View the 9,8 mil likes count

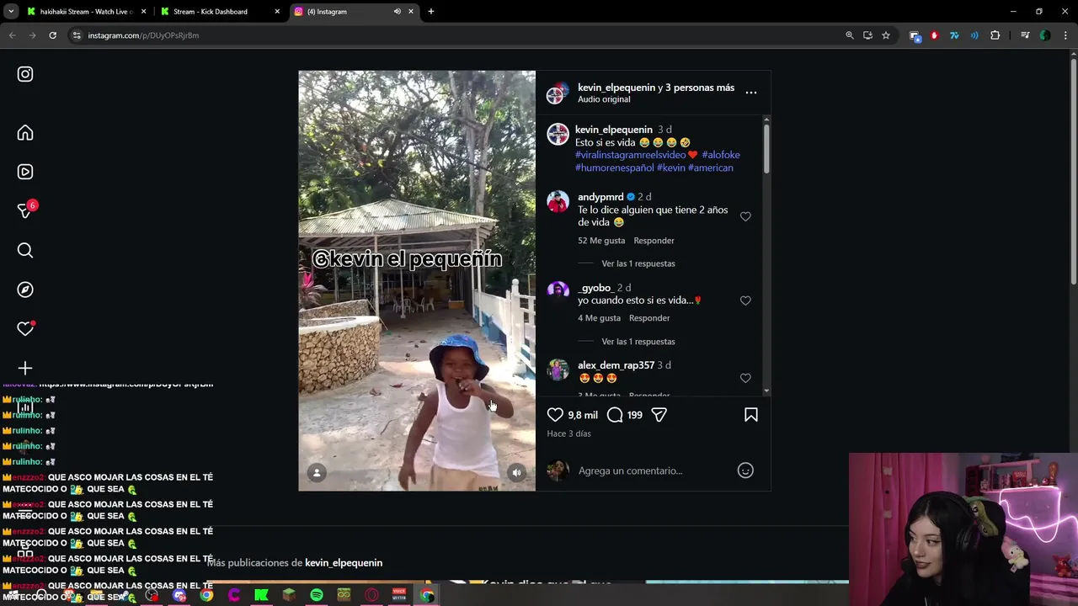583,415
